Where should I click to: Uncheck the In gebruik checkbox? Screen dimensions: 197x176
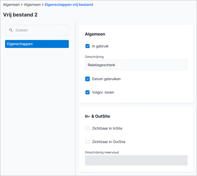pos(87,46)
